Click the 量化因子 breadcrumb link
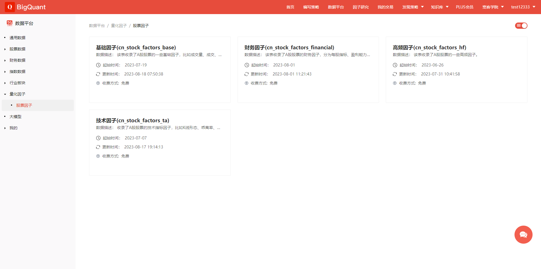 click(119, 26)
